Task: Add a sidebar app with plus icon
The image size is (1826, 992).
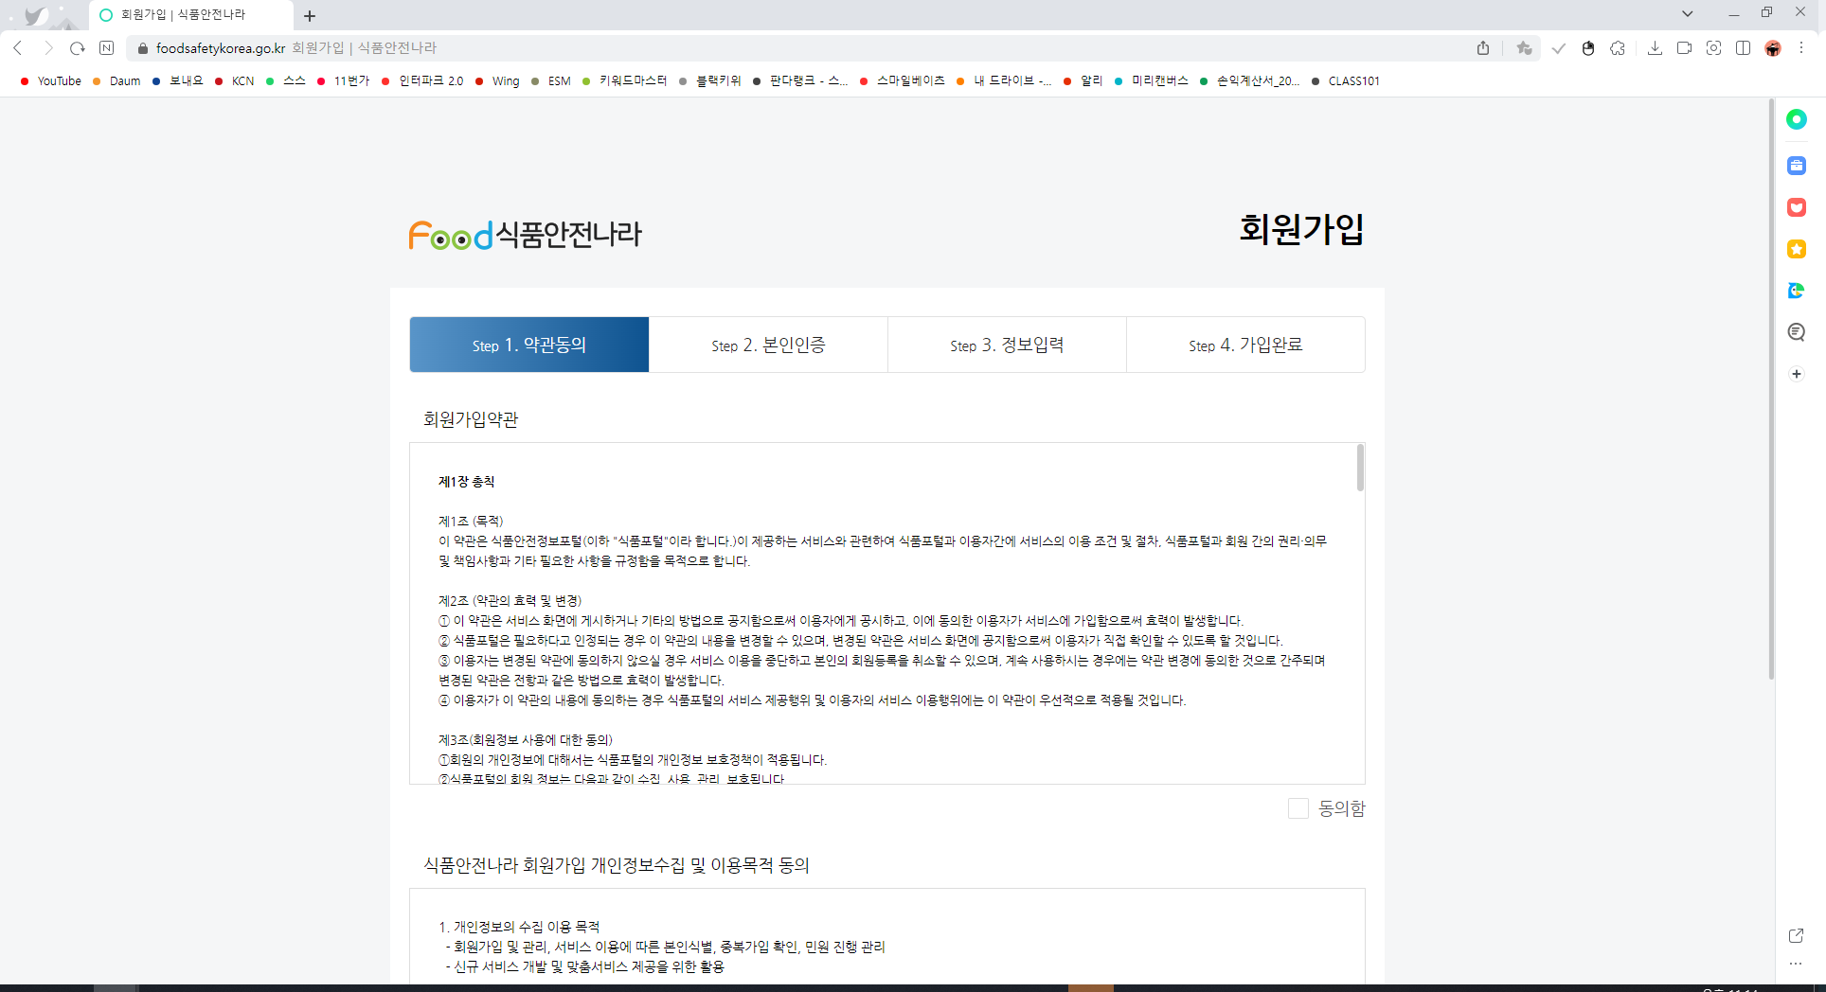Action: [x=1797, y=374]
